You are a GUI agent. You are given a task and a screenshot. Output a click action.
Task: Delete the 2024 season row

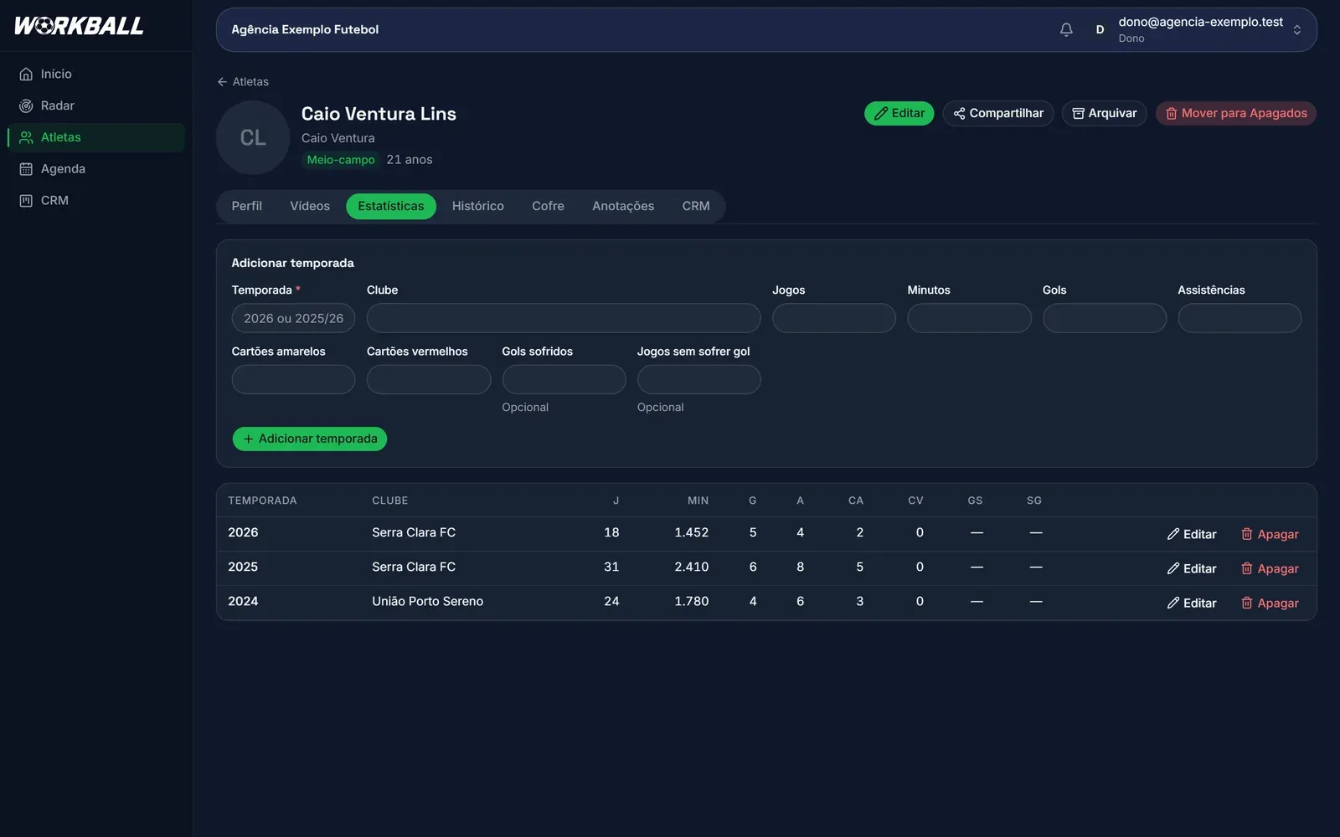click(x=1270, y=603)
